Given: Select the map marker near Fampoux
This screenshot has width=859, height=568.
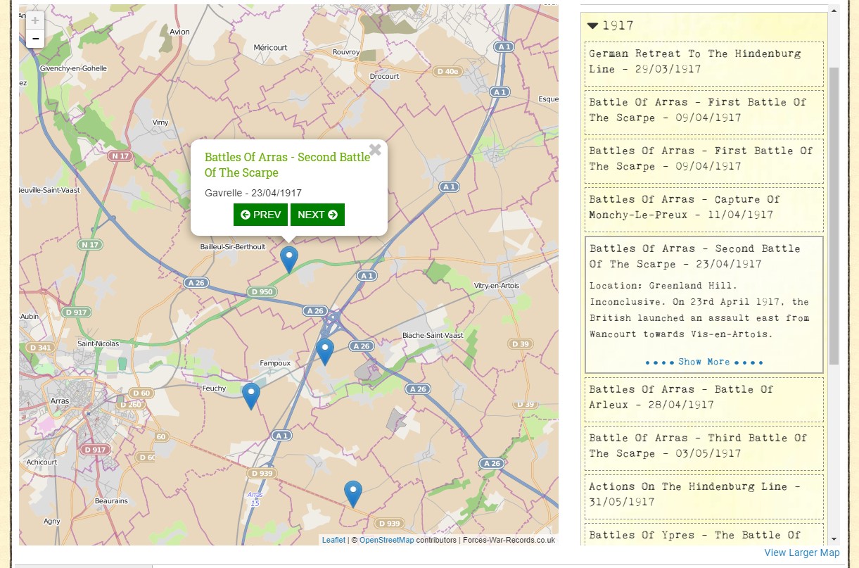Looking at the screenshot, I should [324, 351].
